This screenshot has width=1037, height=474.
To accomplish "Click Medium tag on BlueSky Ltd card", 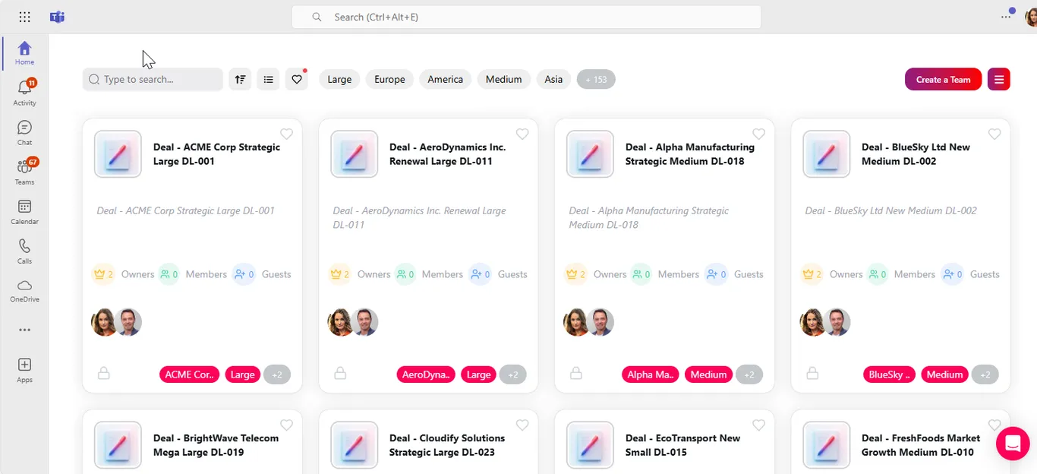I will point(945,374).
